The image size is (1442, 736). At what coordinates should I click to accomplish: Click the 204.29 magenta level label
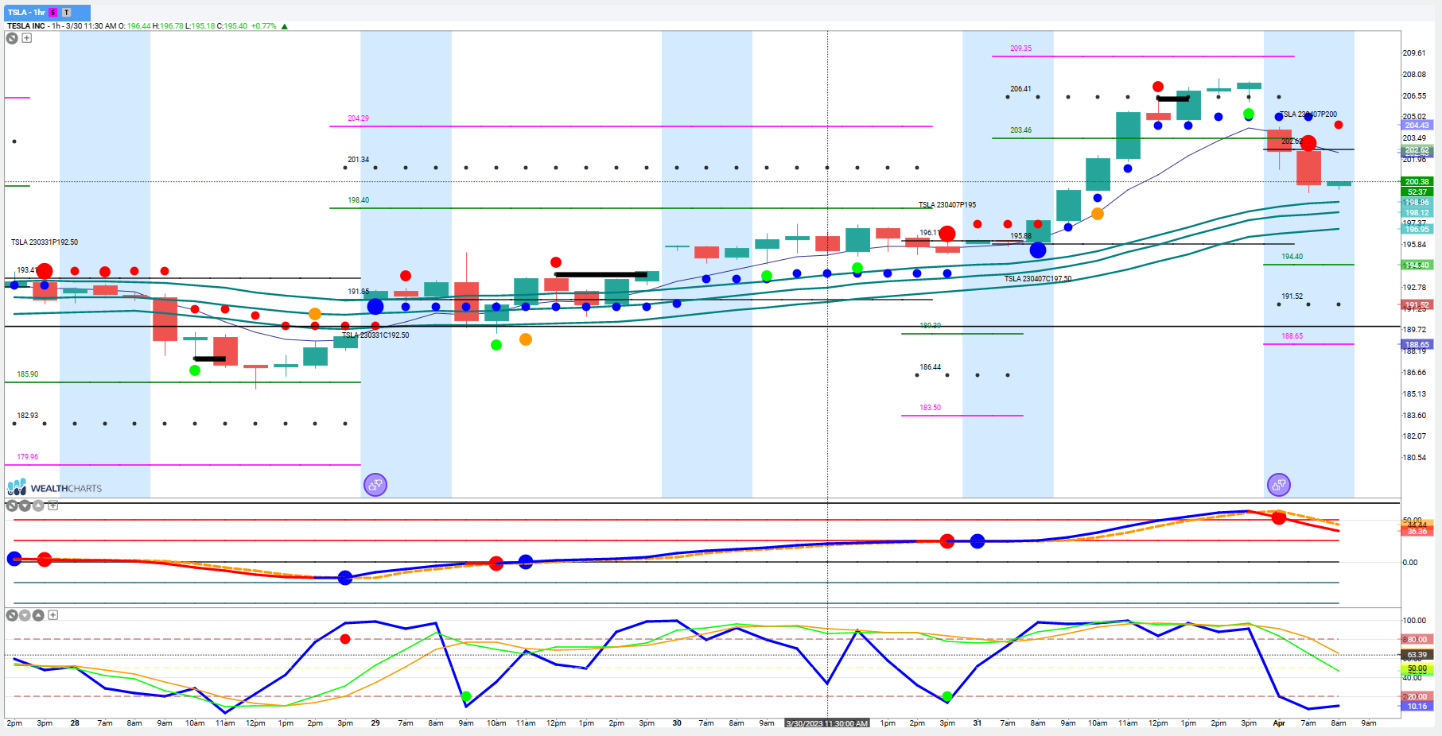(358, 118)
